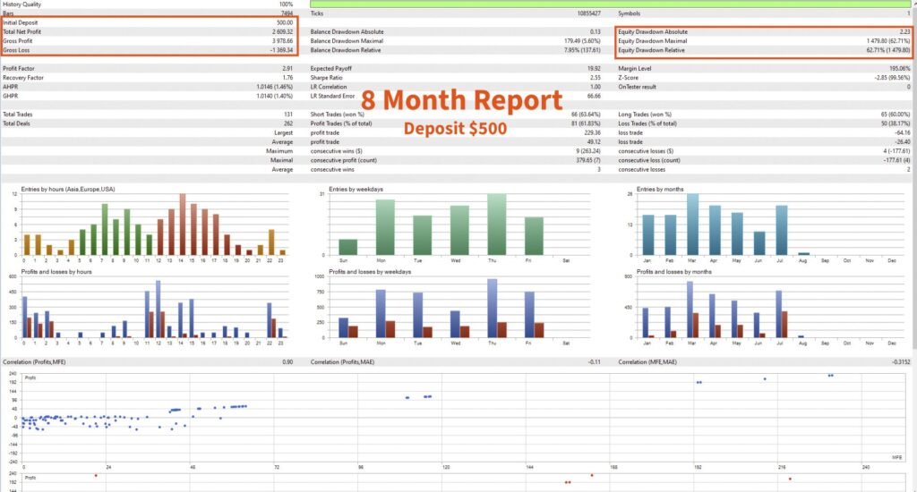Select the '-1 369.34' gross loss value
Image resolution: width=917 pixels, height=492 pixels.
click(281, 50)
